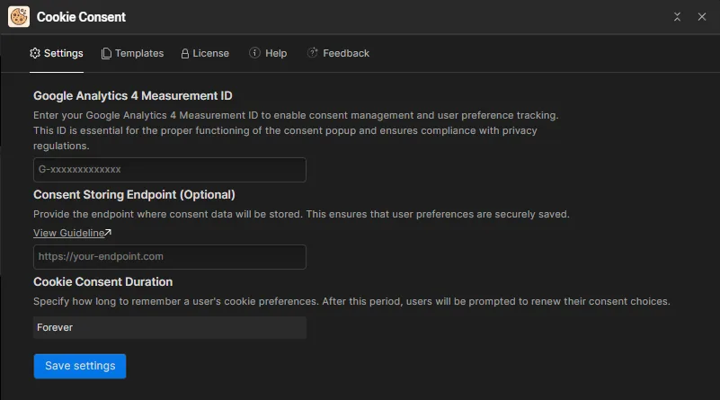The image size is (720, 400).
Task: Click the external arrow icon beside View Guideline
Action: tap(108, 233)
